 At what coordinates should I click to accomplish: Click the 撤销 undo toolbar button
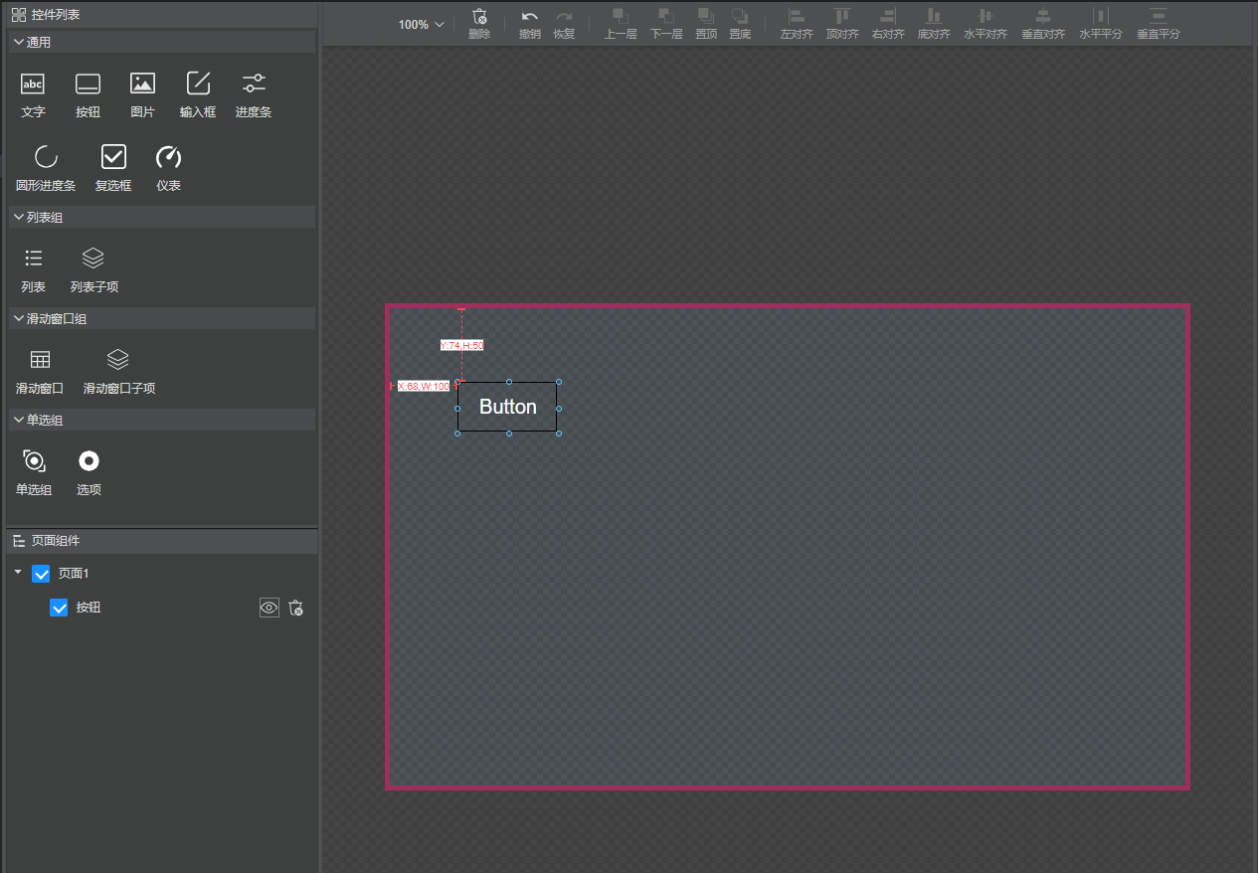(x=530, y=24)
